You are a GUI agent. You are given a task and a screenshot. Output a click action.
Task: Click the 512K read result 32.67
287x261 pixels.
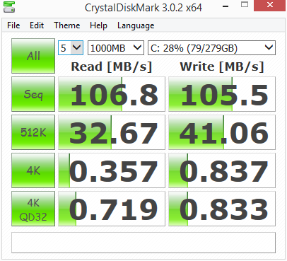pyautogui.click(x=112, y=132)
